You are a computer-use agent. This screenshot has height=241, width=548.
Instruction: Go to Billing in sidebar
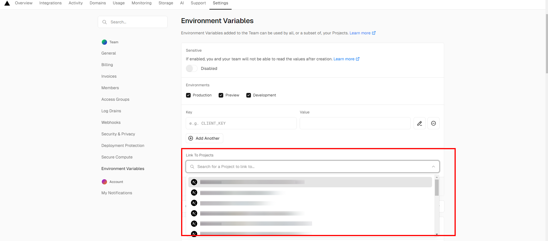tap(107, 65)
